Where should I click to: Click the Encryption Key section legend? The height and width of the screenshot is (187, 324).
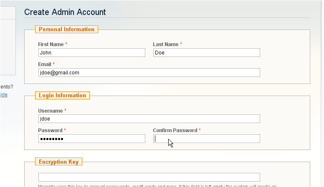[x=58, y=162]
